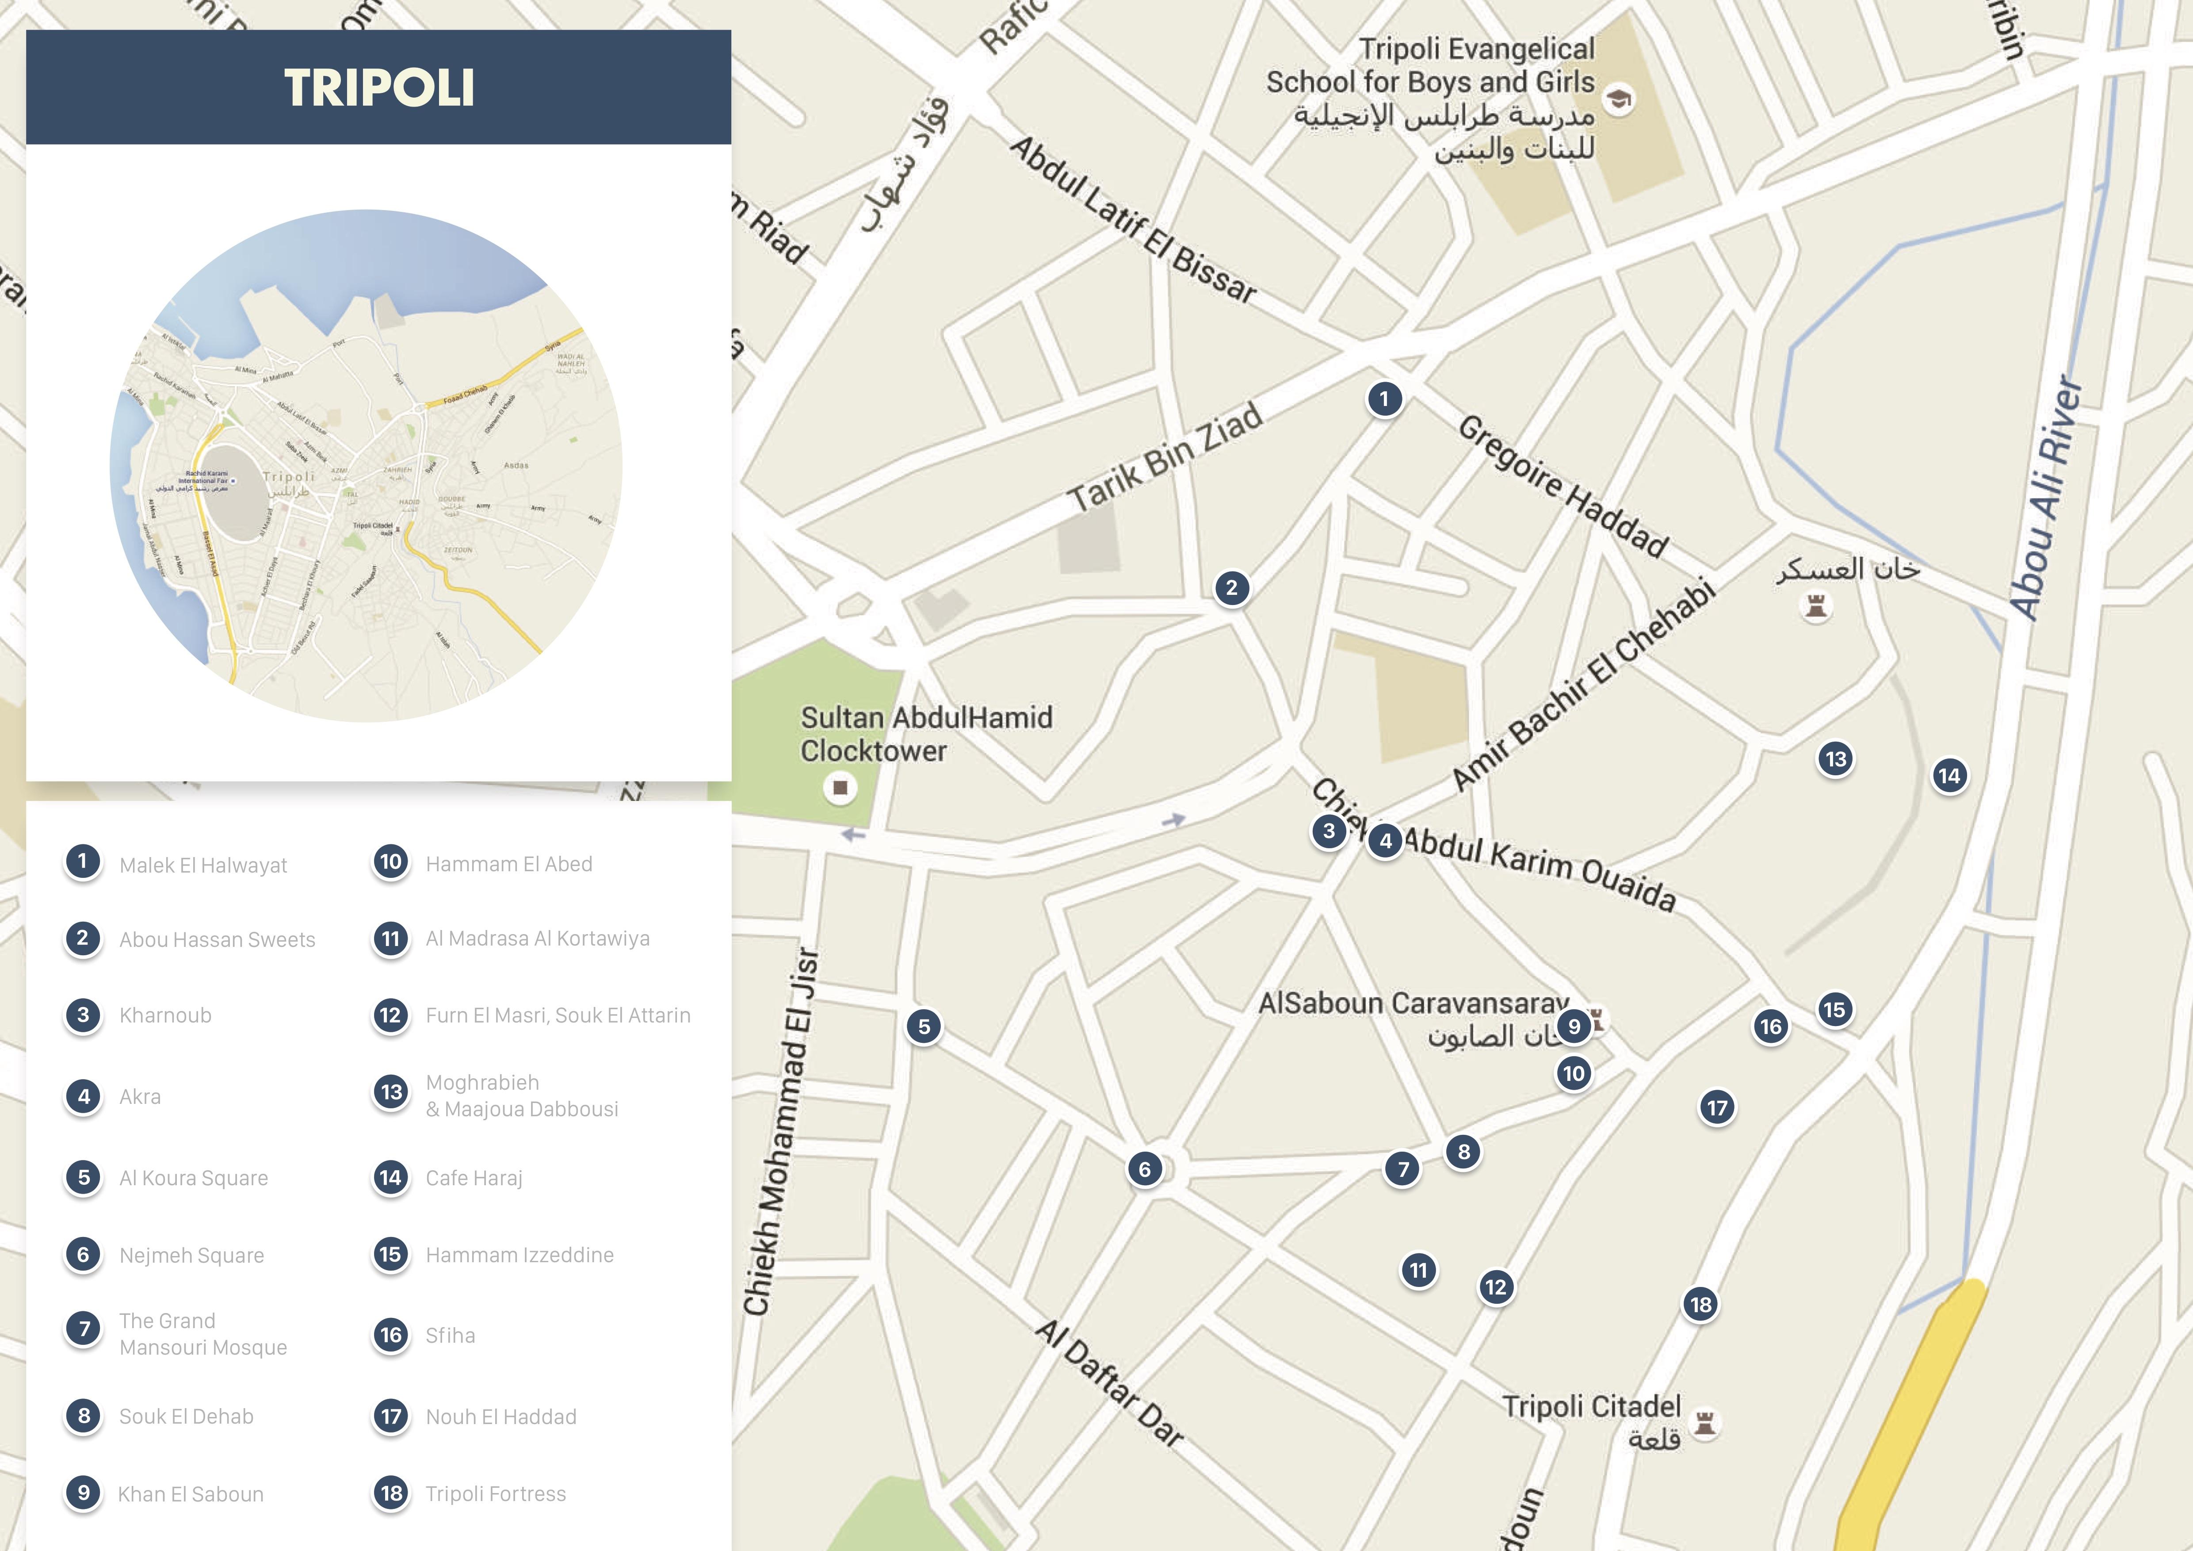The image size is (2193, 1551).
Task: Open map marker 9 at AlSaboun Caravansaray
Action: coord(1573,1026)
